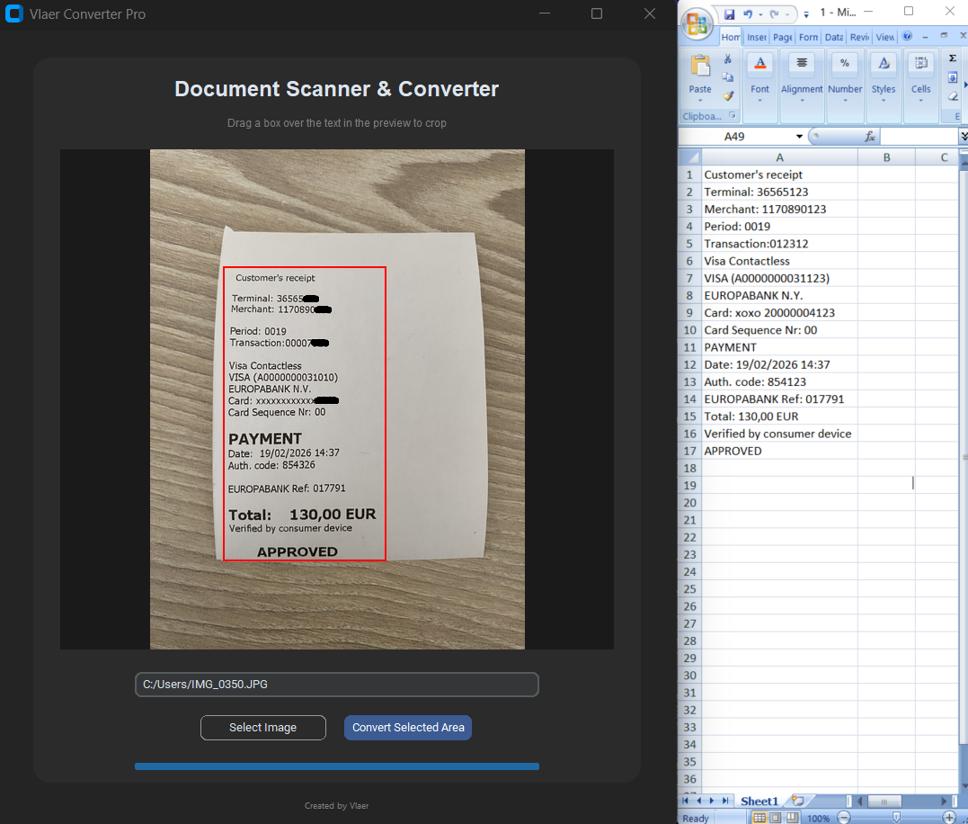Switch to the Data ribbon tab
The image size is (968, 824).
click(832, 36)
